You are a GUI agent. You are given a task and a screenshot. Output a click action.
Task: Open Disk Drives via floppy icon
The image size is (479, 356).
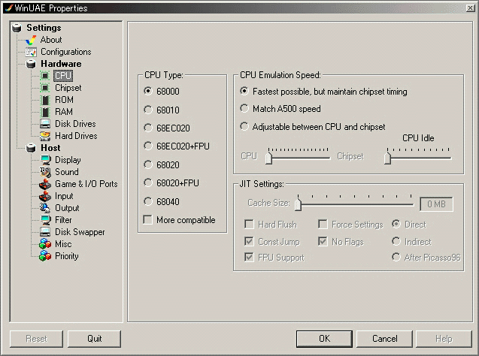pos(45,124)
